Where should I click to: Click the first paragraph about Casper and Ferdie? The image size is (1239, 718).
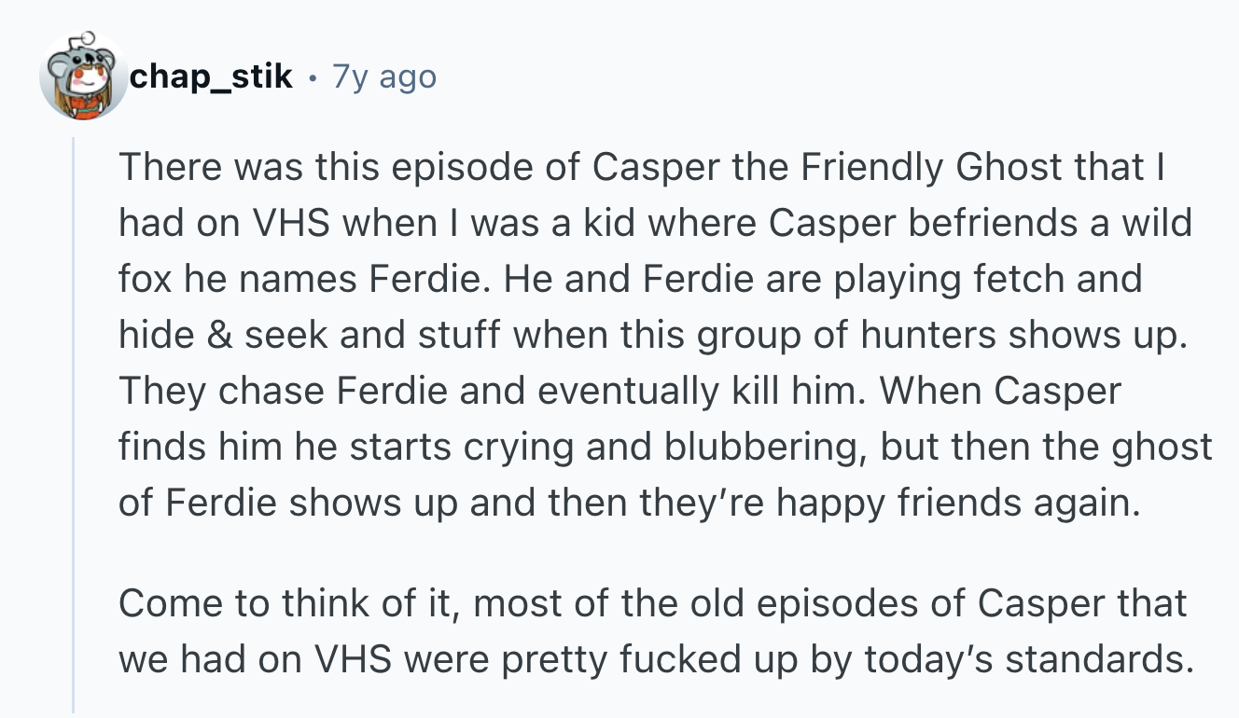click(653, 336)
